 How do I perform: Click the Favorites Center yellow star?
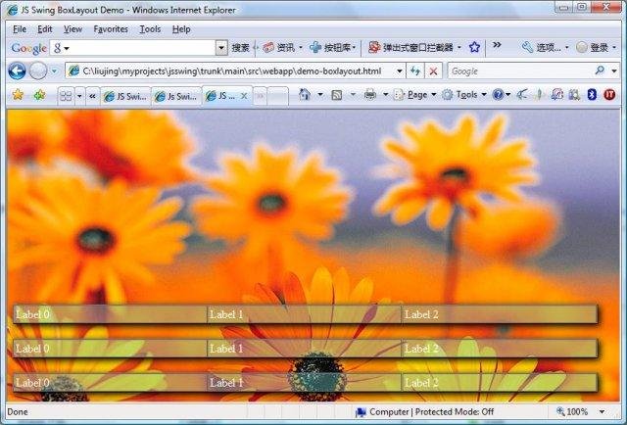point(18,95)
